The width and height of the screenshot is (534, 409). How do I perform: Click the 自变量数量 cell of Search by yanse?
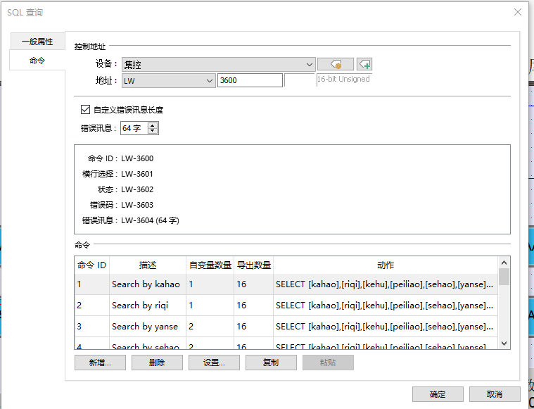210,327
